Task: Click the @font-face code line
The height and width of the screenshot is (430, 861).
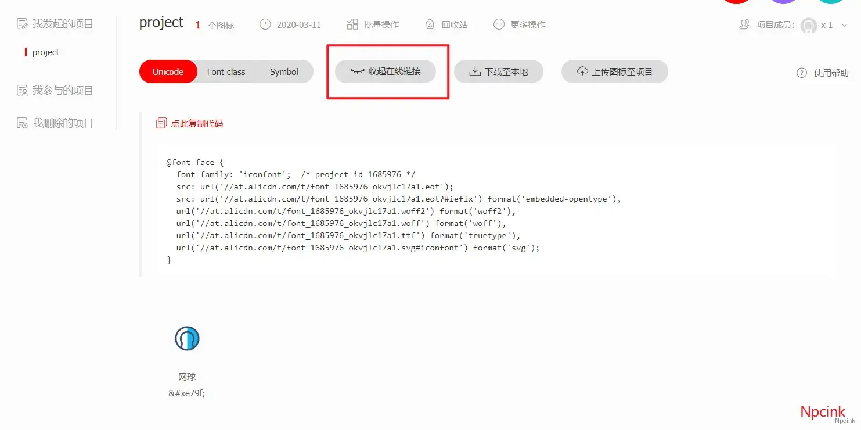Action: click(x=195, y=162)
